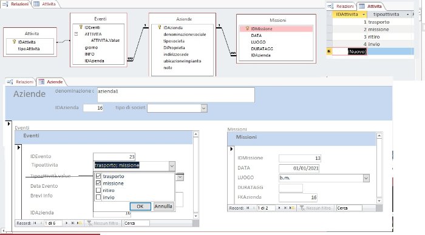Select the top-right Attivita datasheet tab
Viewport: 425px width, 235px height.
tap(371, 6)
